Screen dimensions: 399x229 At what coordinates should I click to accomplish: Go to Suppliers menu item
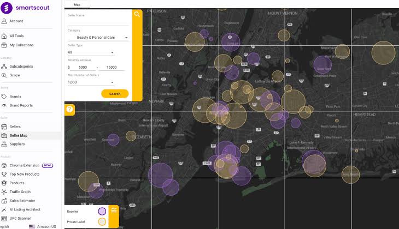(17, 144)
